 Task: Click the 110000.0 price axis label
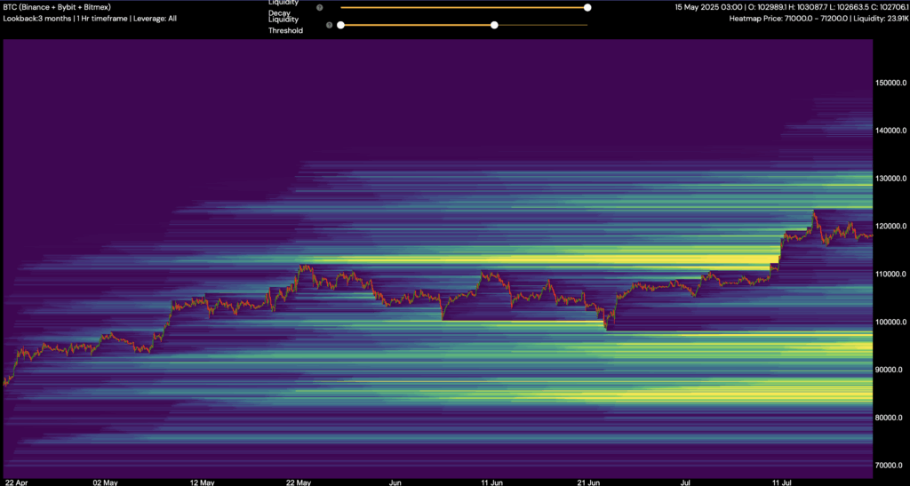(890, 274)
